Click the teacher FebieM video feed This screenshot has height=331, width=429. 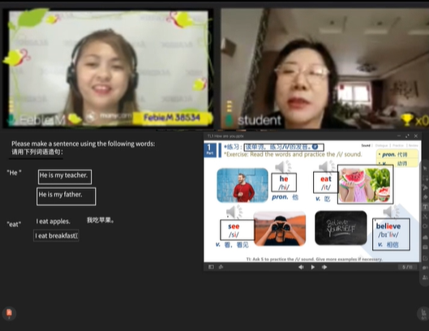[108, 68]
